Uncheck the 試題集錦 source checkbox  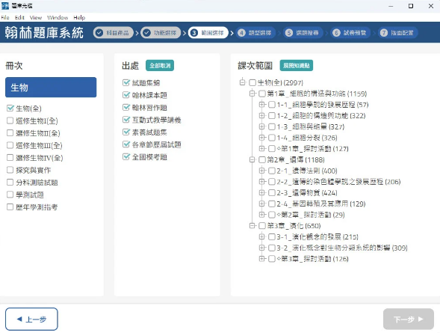pos(126,82)
